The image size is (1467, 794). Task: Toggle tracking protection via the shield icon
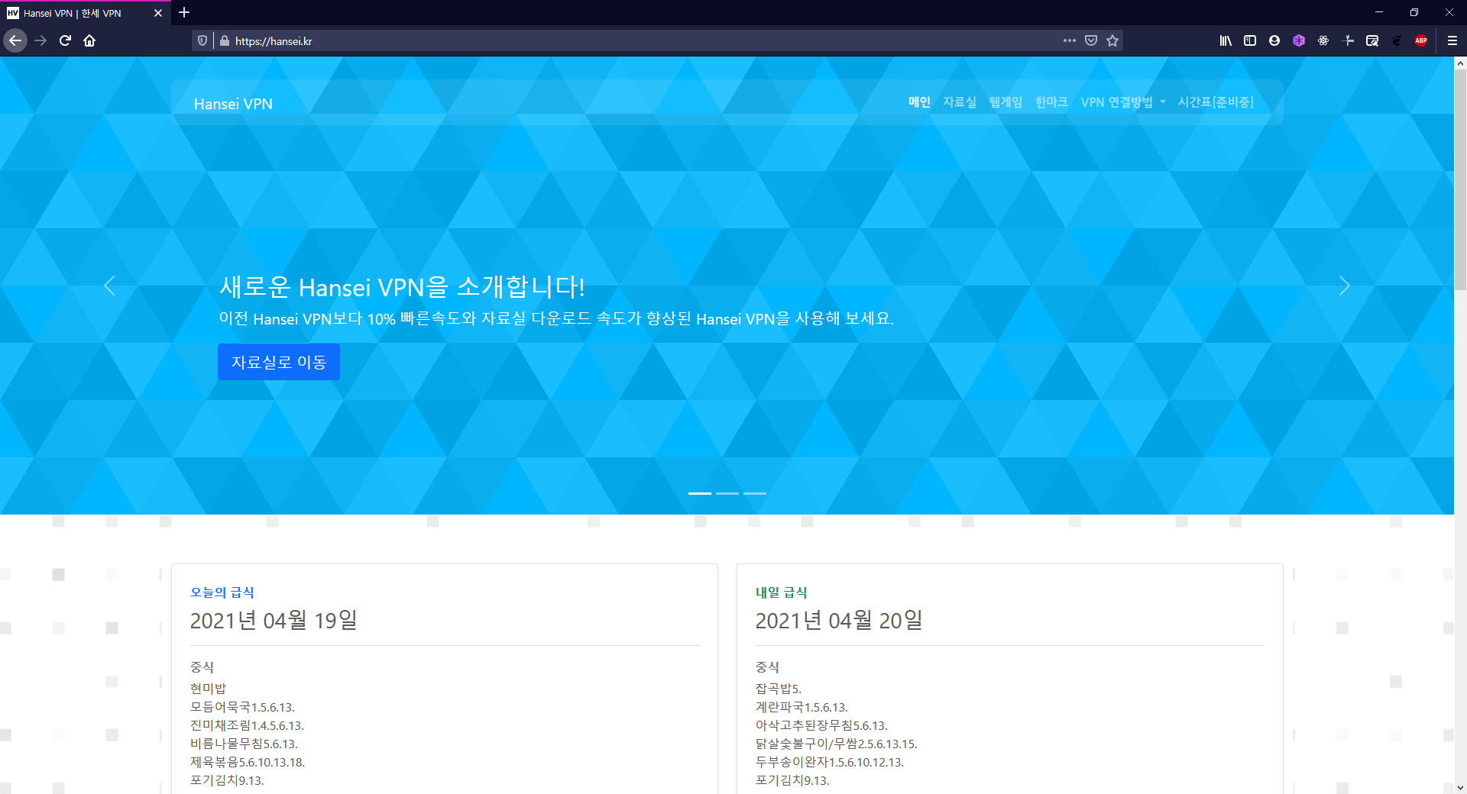202,40
